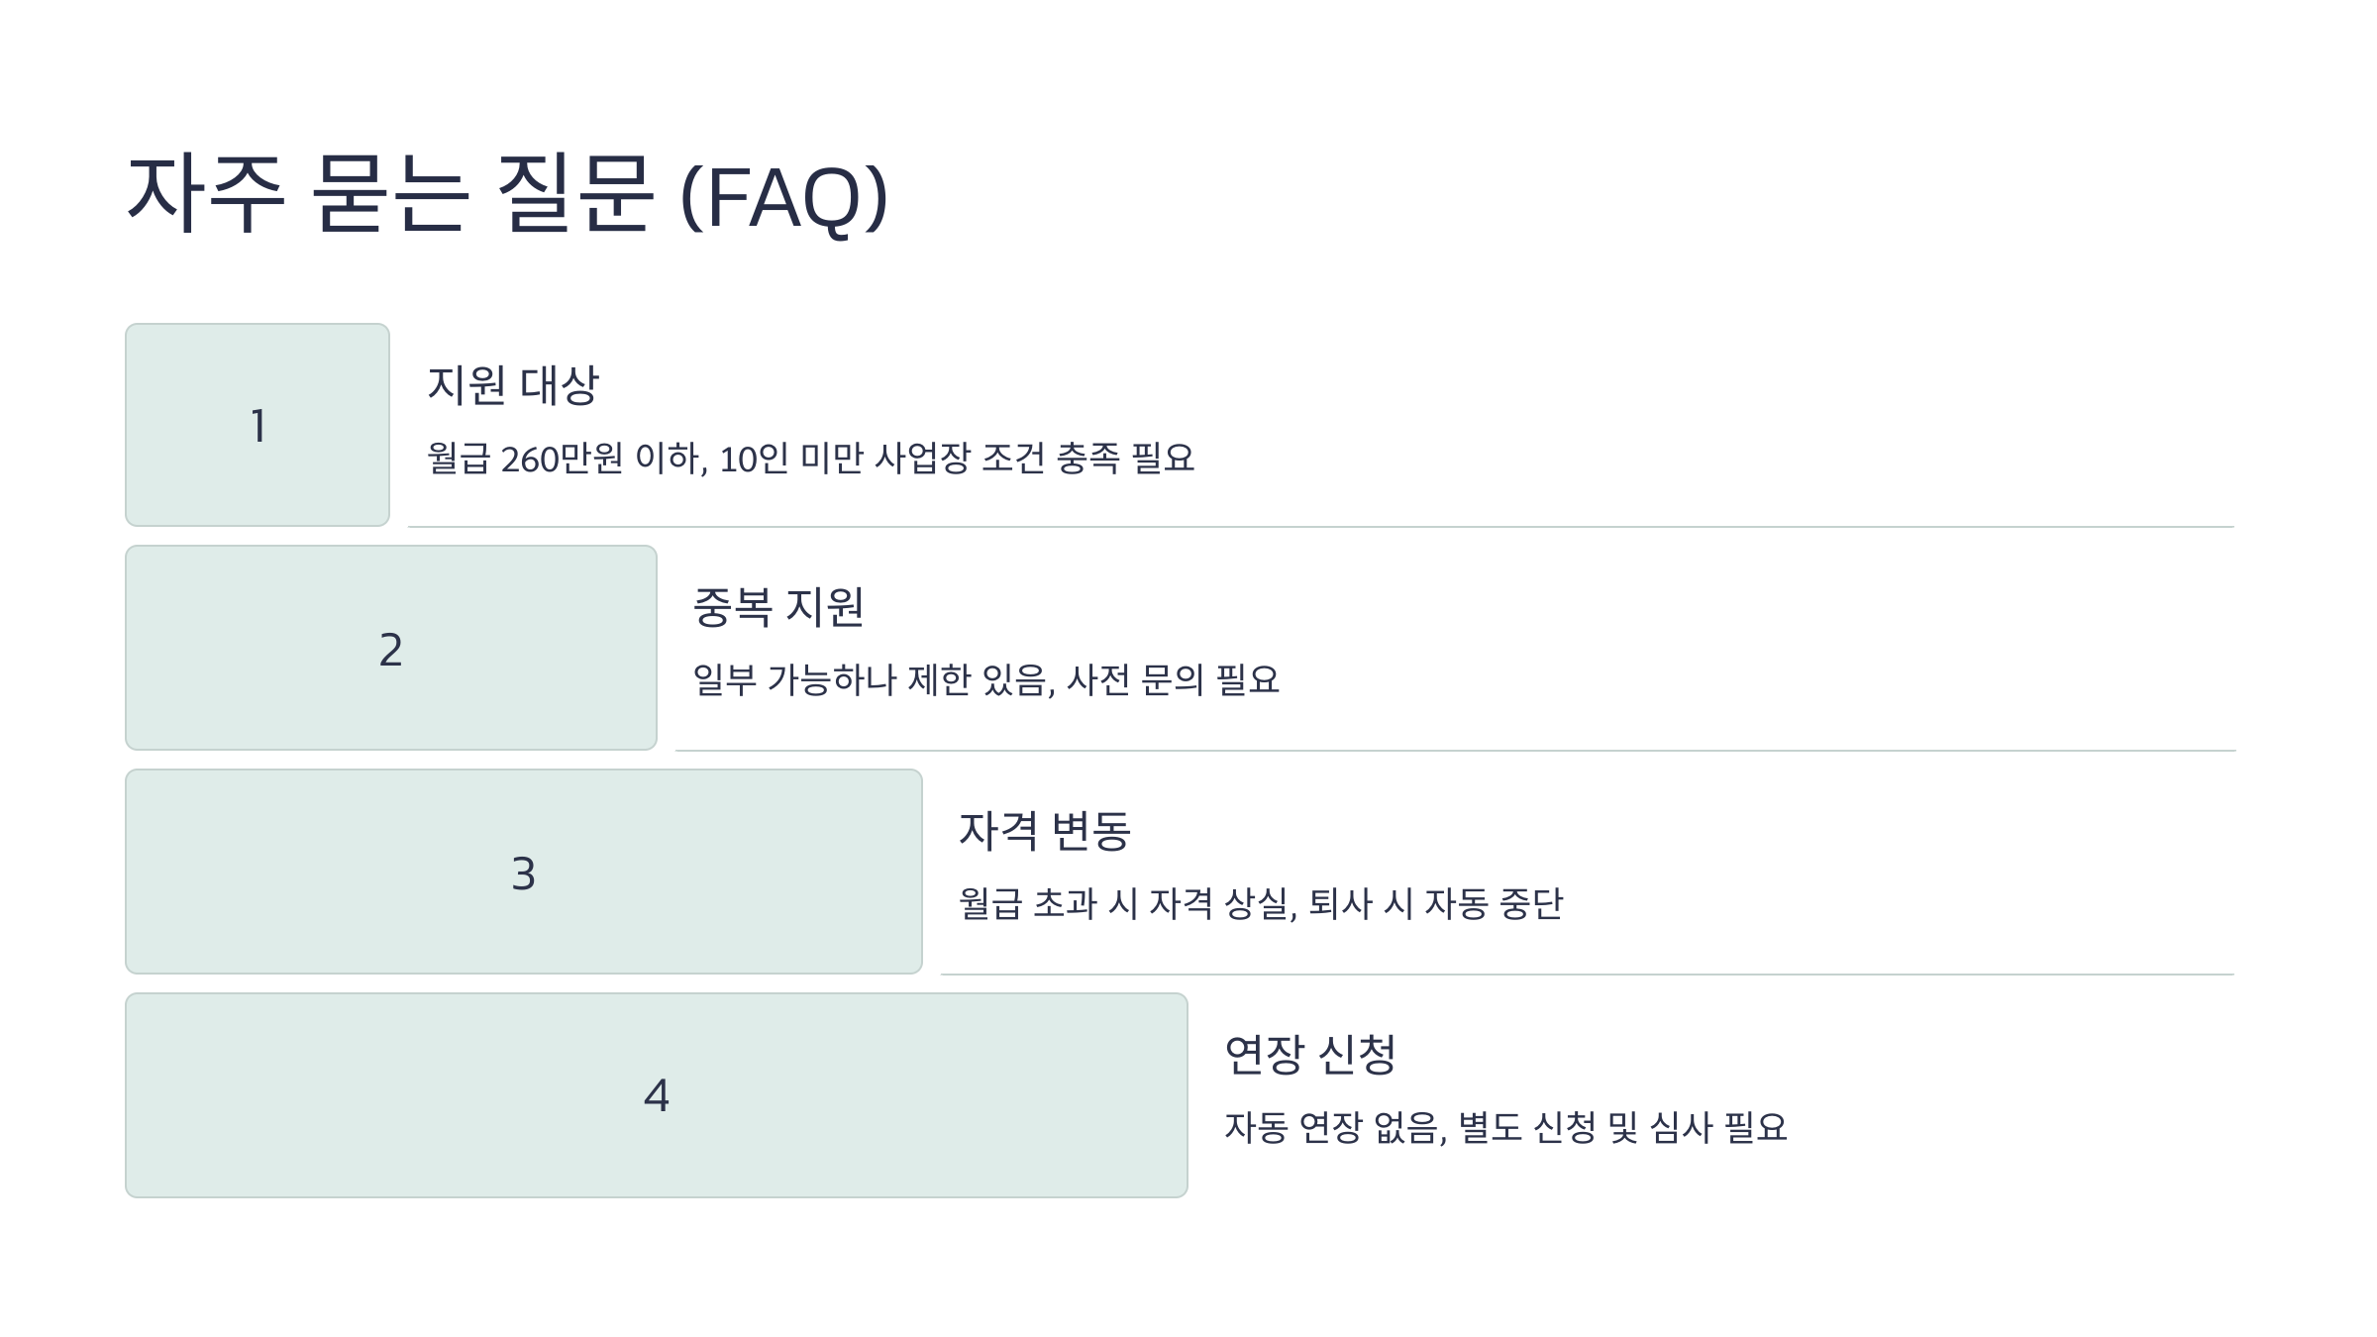Click the divider line under '중복 지원' row
Viewport: 2377px width, 1337px height.
point(1455,751)
